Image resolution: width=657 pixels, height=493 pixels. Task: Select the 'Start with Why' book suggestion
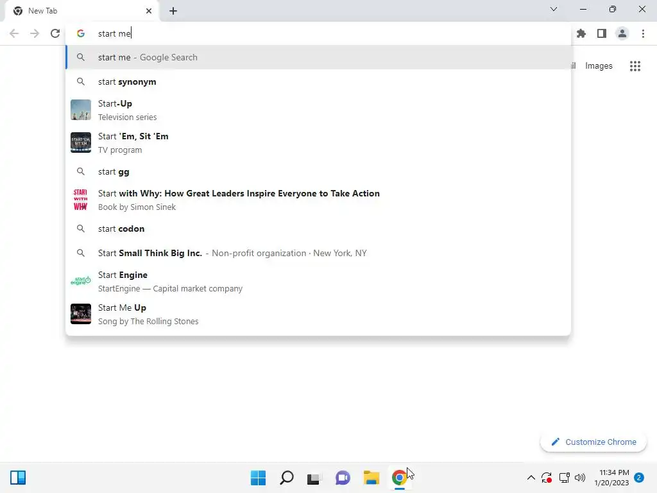[x=318, y=200]
